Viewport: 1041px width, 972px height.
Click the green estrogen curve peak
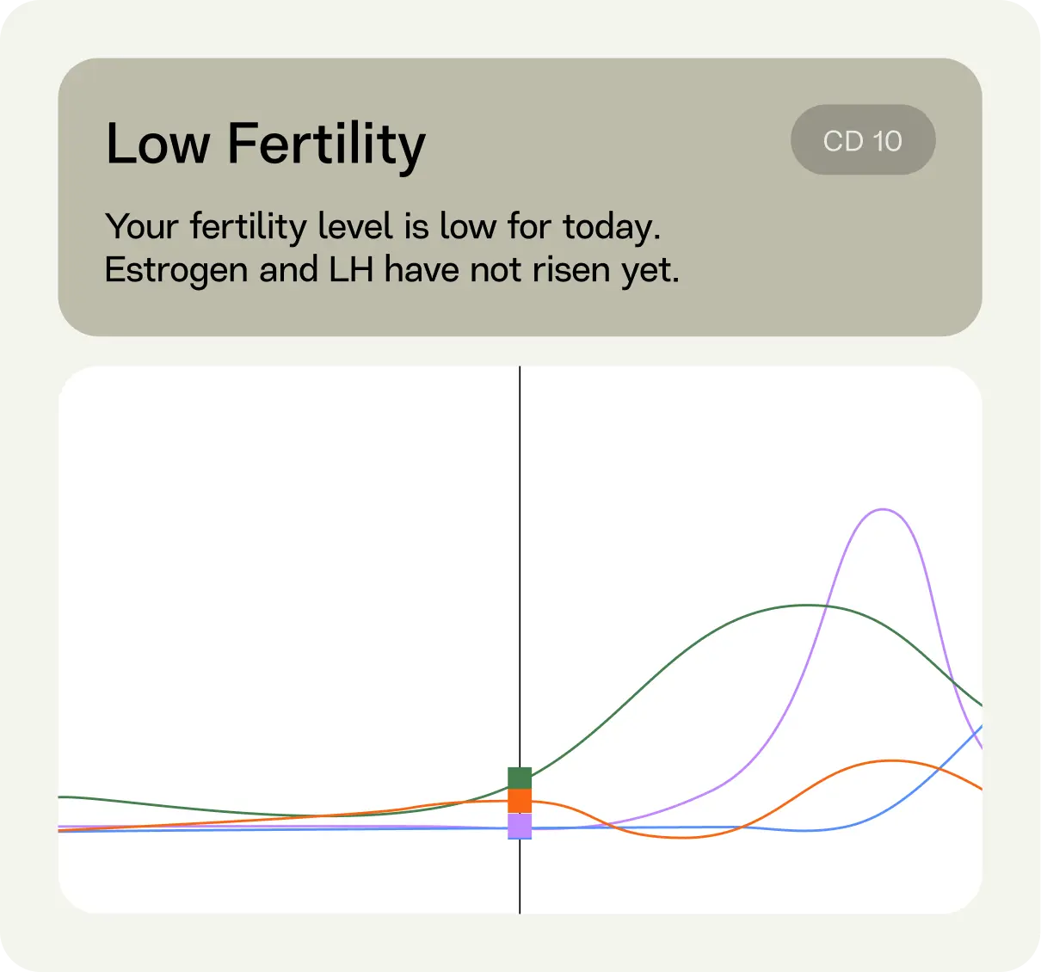(x=810, y=606)
